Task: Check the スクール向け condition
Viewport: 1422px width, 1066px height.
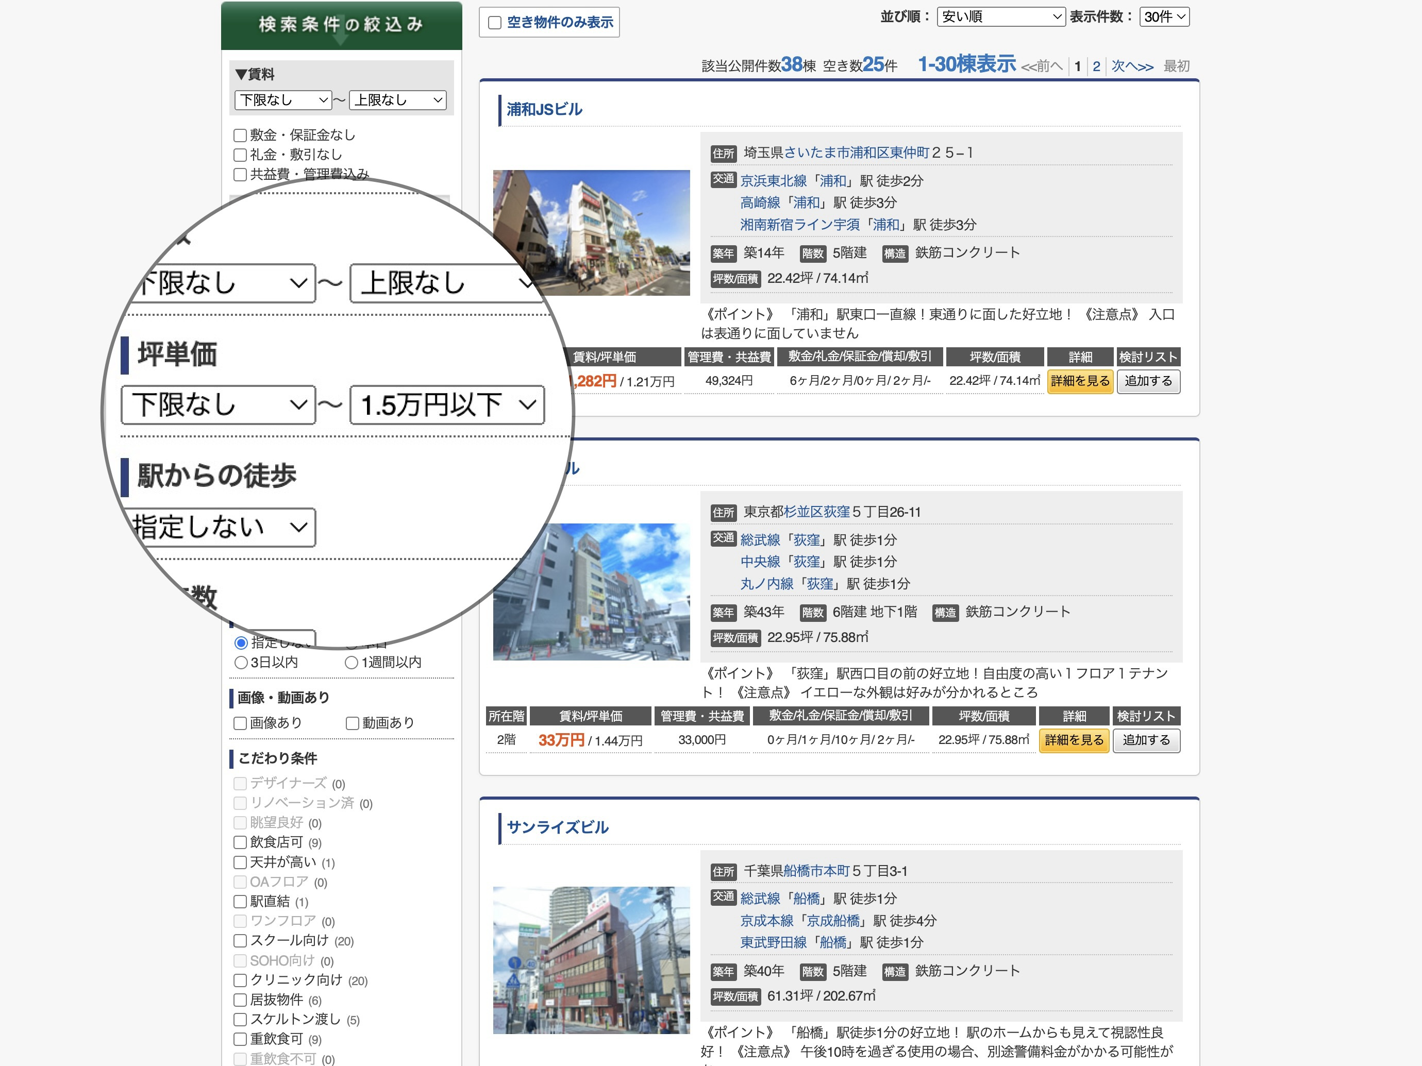Action: point(240,941)
